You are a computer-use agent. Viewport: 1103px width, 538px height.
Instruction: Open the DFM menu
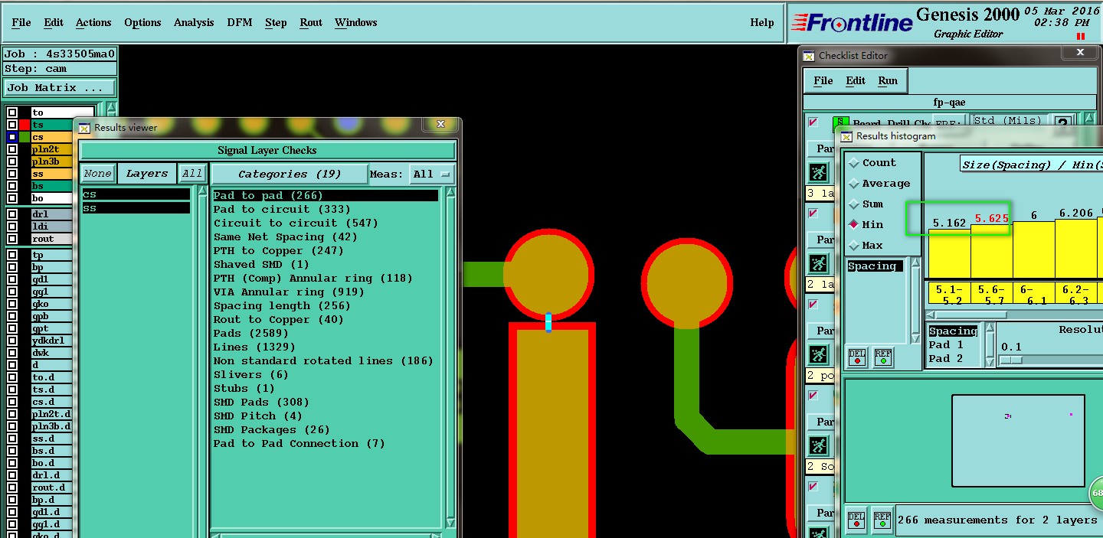[240, 22]
